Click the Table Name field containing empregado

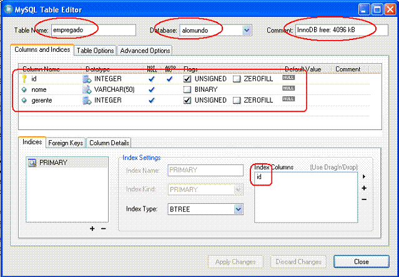pos(94,30)
